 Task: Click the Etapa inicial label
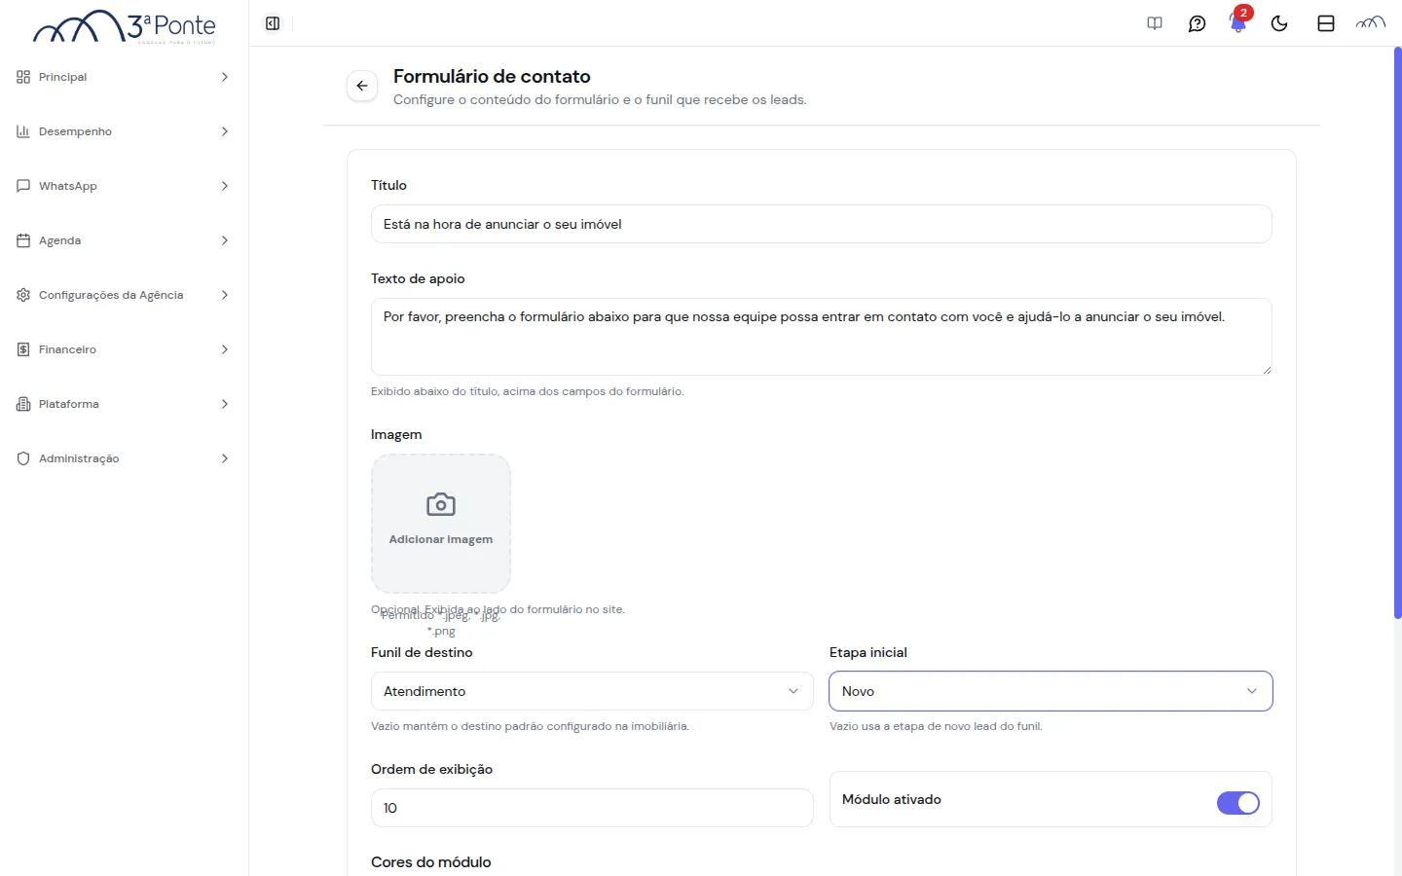868,652
